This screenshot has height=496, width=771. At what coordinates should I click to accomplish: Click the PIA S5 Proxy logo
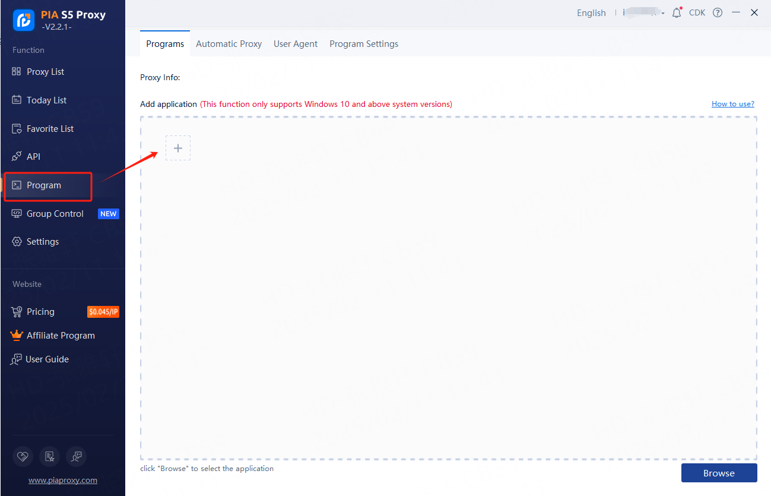24,20
